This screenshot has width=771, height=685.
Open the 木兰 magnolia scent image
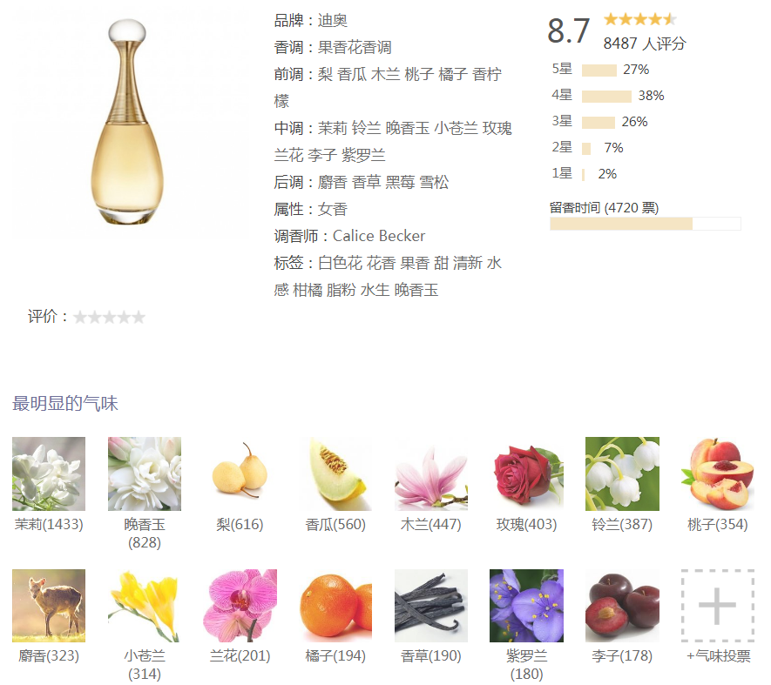click(431, 473)
